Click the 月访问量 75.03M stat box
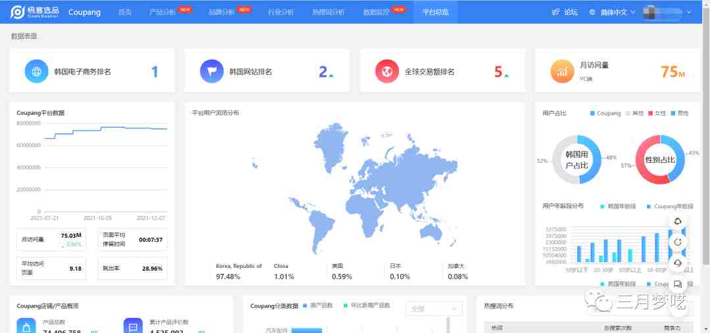Screen dimensions: 710x333 point(51,239)
